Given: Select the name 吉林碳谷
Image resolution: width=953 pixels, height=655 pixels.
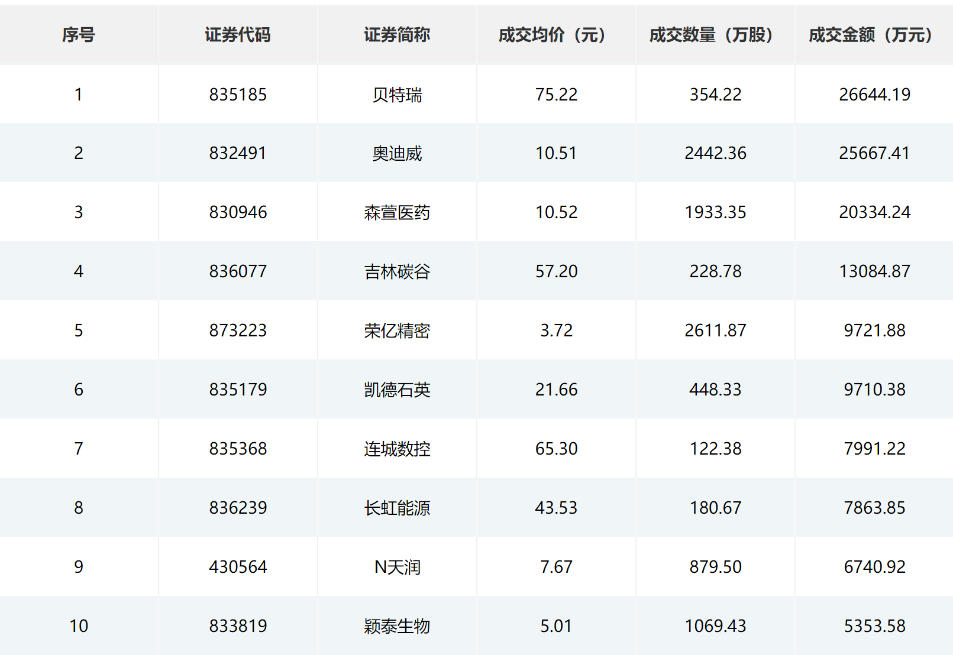Looking at the screenshot, I should 397,271.
